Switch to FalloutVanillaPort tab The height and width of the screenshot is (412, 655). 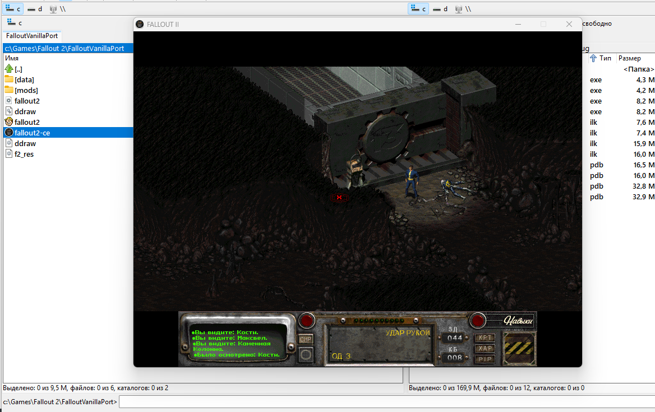click(32, 36)
